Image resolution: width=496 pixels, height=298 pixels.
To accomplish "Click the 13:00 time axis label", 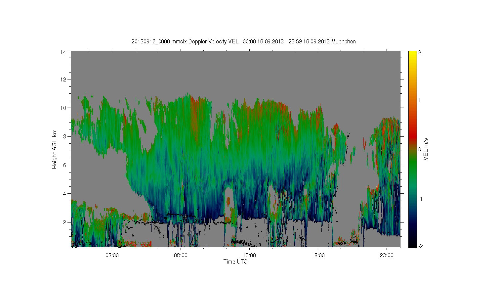I will tap(249, 256).
